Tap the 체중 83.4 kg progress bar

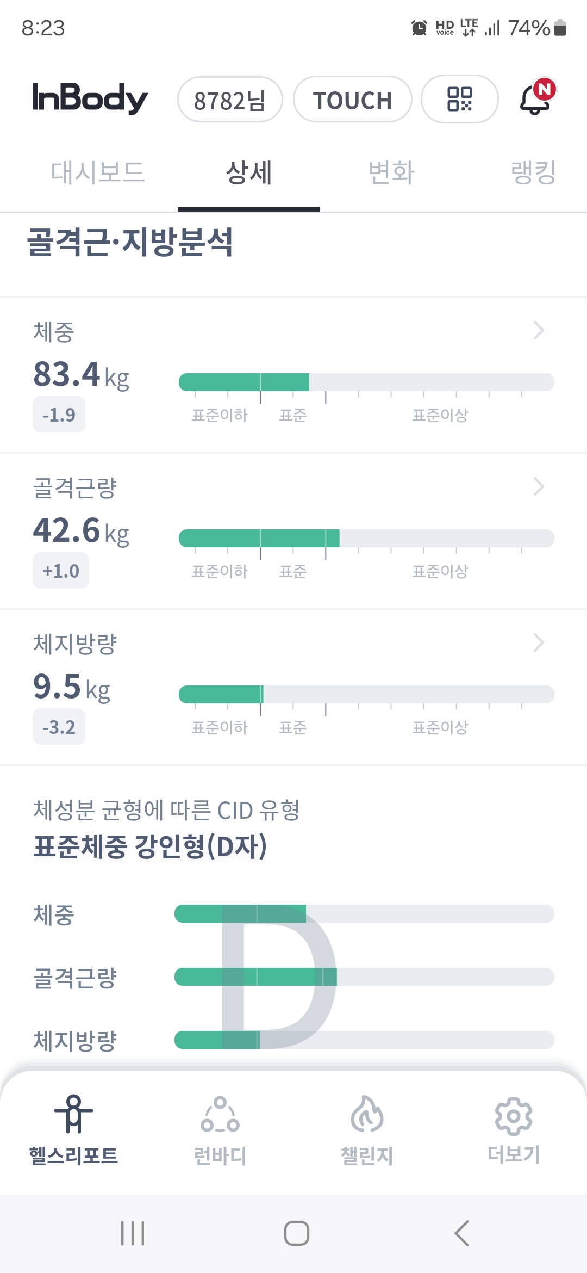(x=366, y=382)
